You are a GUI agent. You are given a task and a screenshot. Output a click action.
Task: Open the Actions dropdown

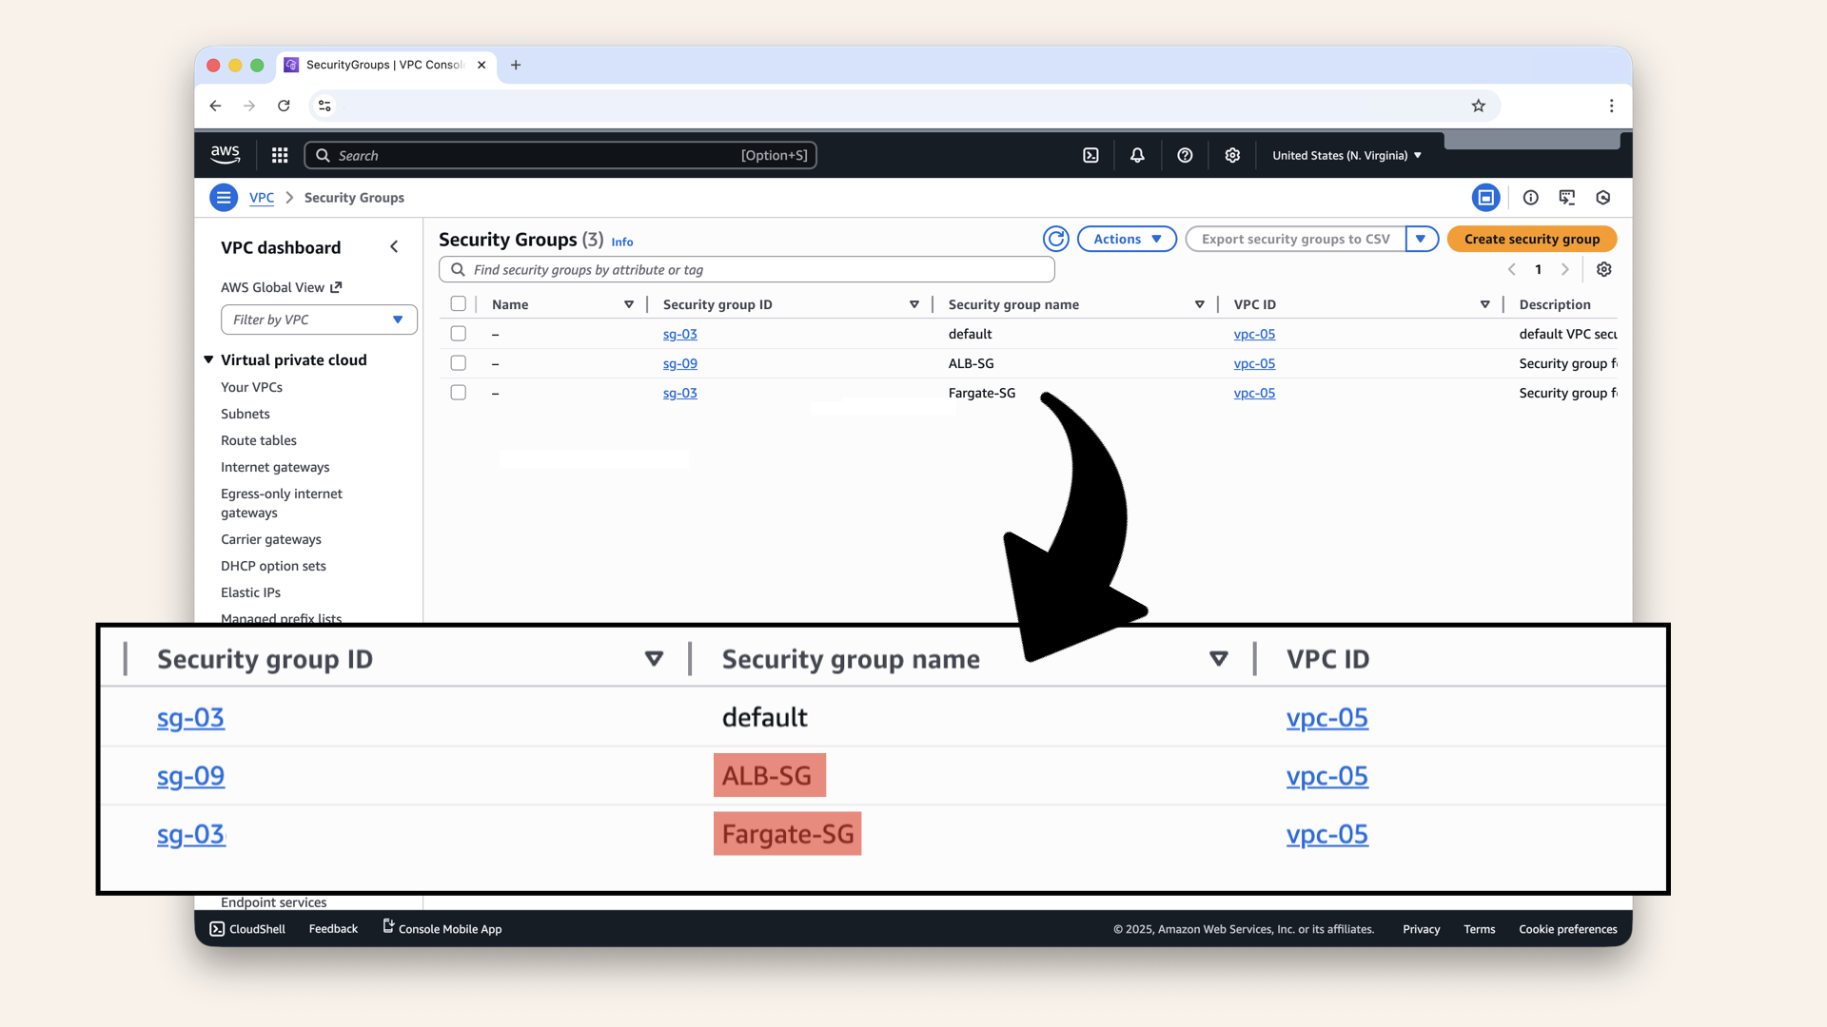1127,239
